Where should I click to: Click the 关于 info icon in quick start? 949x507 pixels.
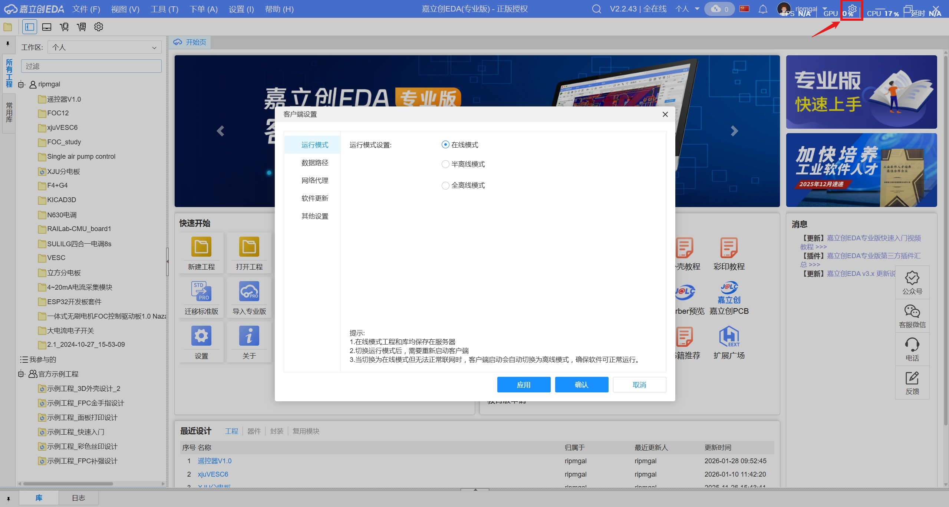point(249,335)
